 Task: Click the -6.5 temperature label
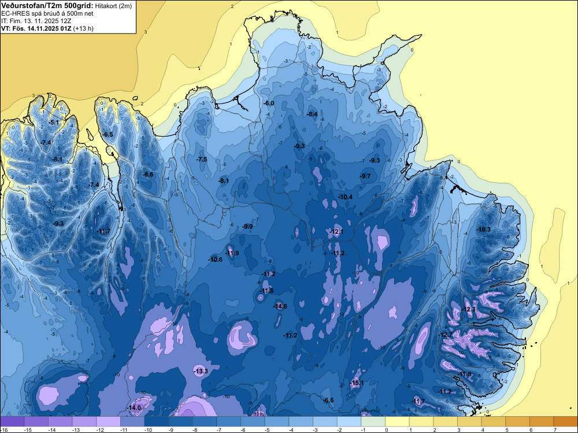click(x=108, y=135)
